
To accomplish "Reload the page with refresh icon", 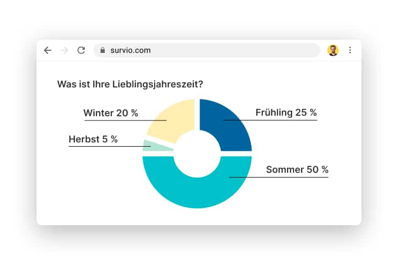I will 81,50.
